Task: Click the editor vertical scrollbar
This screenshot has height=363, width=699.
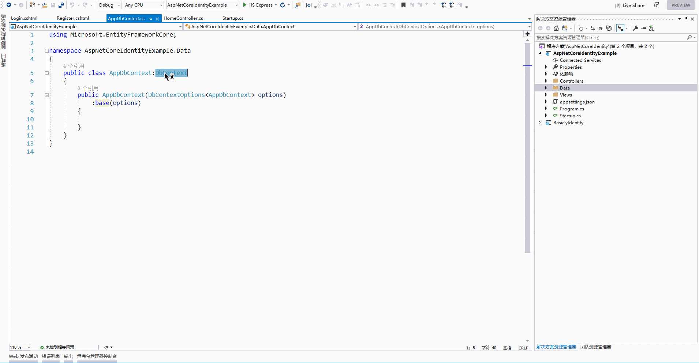Action: (527, 146)
